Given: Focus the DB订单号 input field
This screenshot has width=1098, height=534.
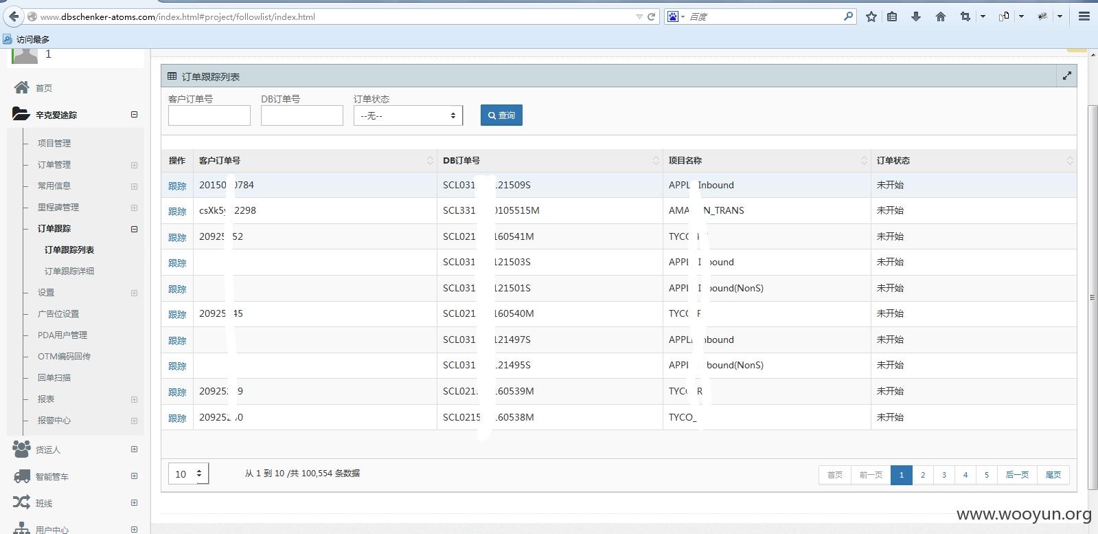Looking at the screenshot, I should (302, 115).
